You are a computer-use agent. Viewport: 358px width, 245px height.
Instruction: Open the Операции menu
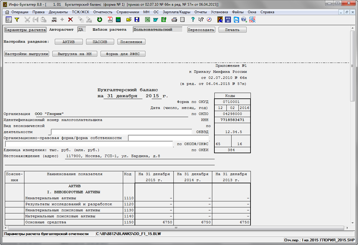coord(20,12)
